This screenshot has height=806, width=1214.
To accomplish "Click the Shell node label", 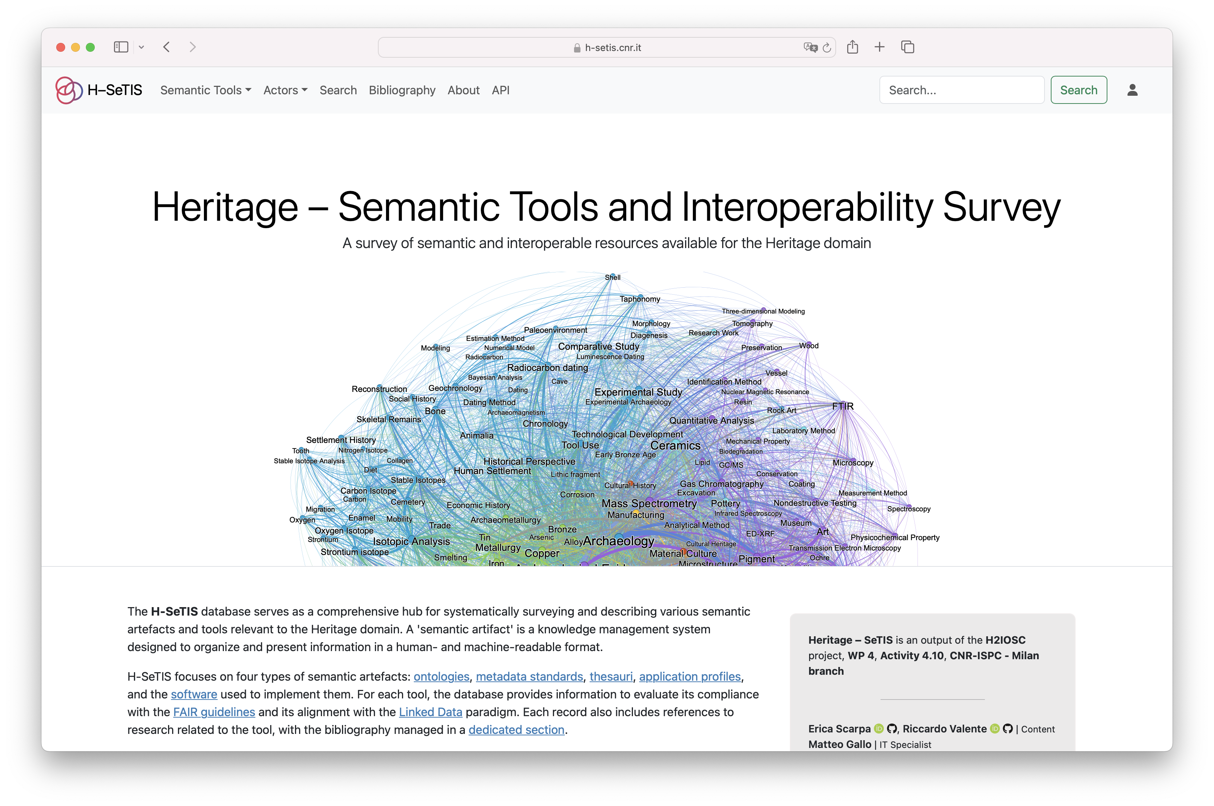I will (613, 278).
